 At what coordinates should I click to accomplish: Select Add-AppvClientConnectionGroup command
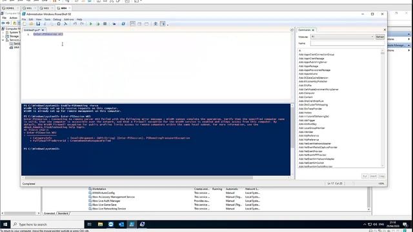point(316,54)
